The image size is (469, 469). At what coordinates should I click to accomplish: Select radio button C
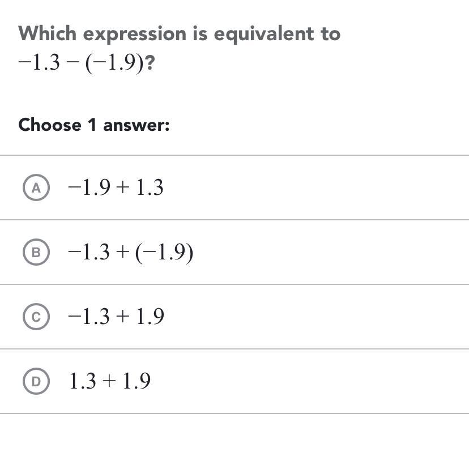(x=36, y=317)
